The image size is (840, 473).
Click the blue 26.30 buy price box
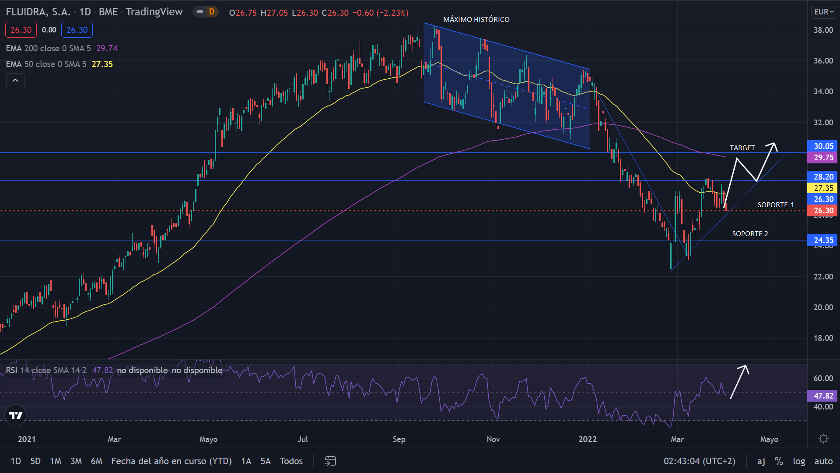(77, 30)
